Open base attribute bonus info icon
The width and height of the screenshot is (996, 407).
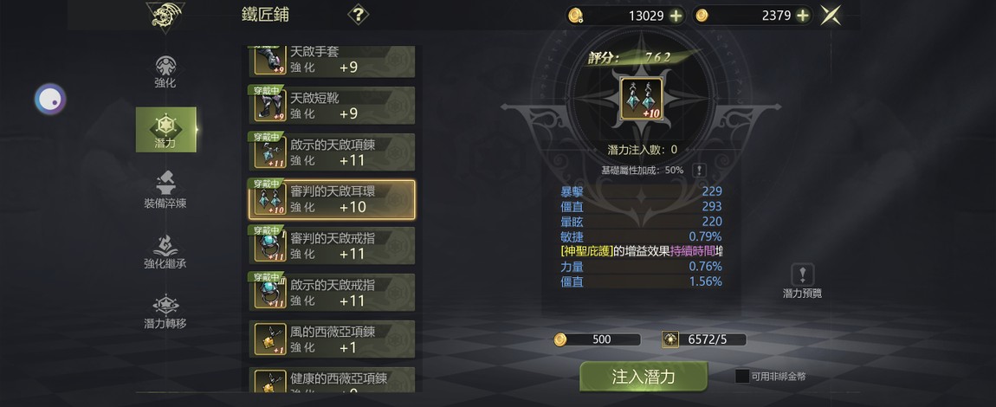coord(699,171)
